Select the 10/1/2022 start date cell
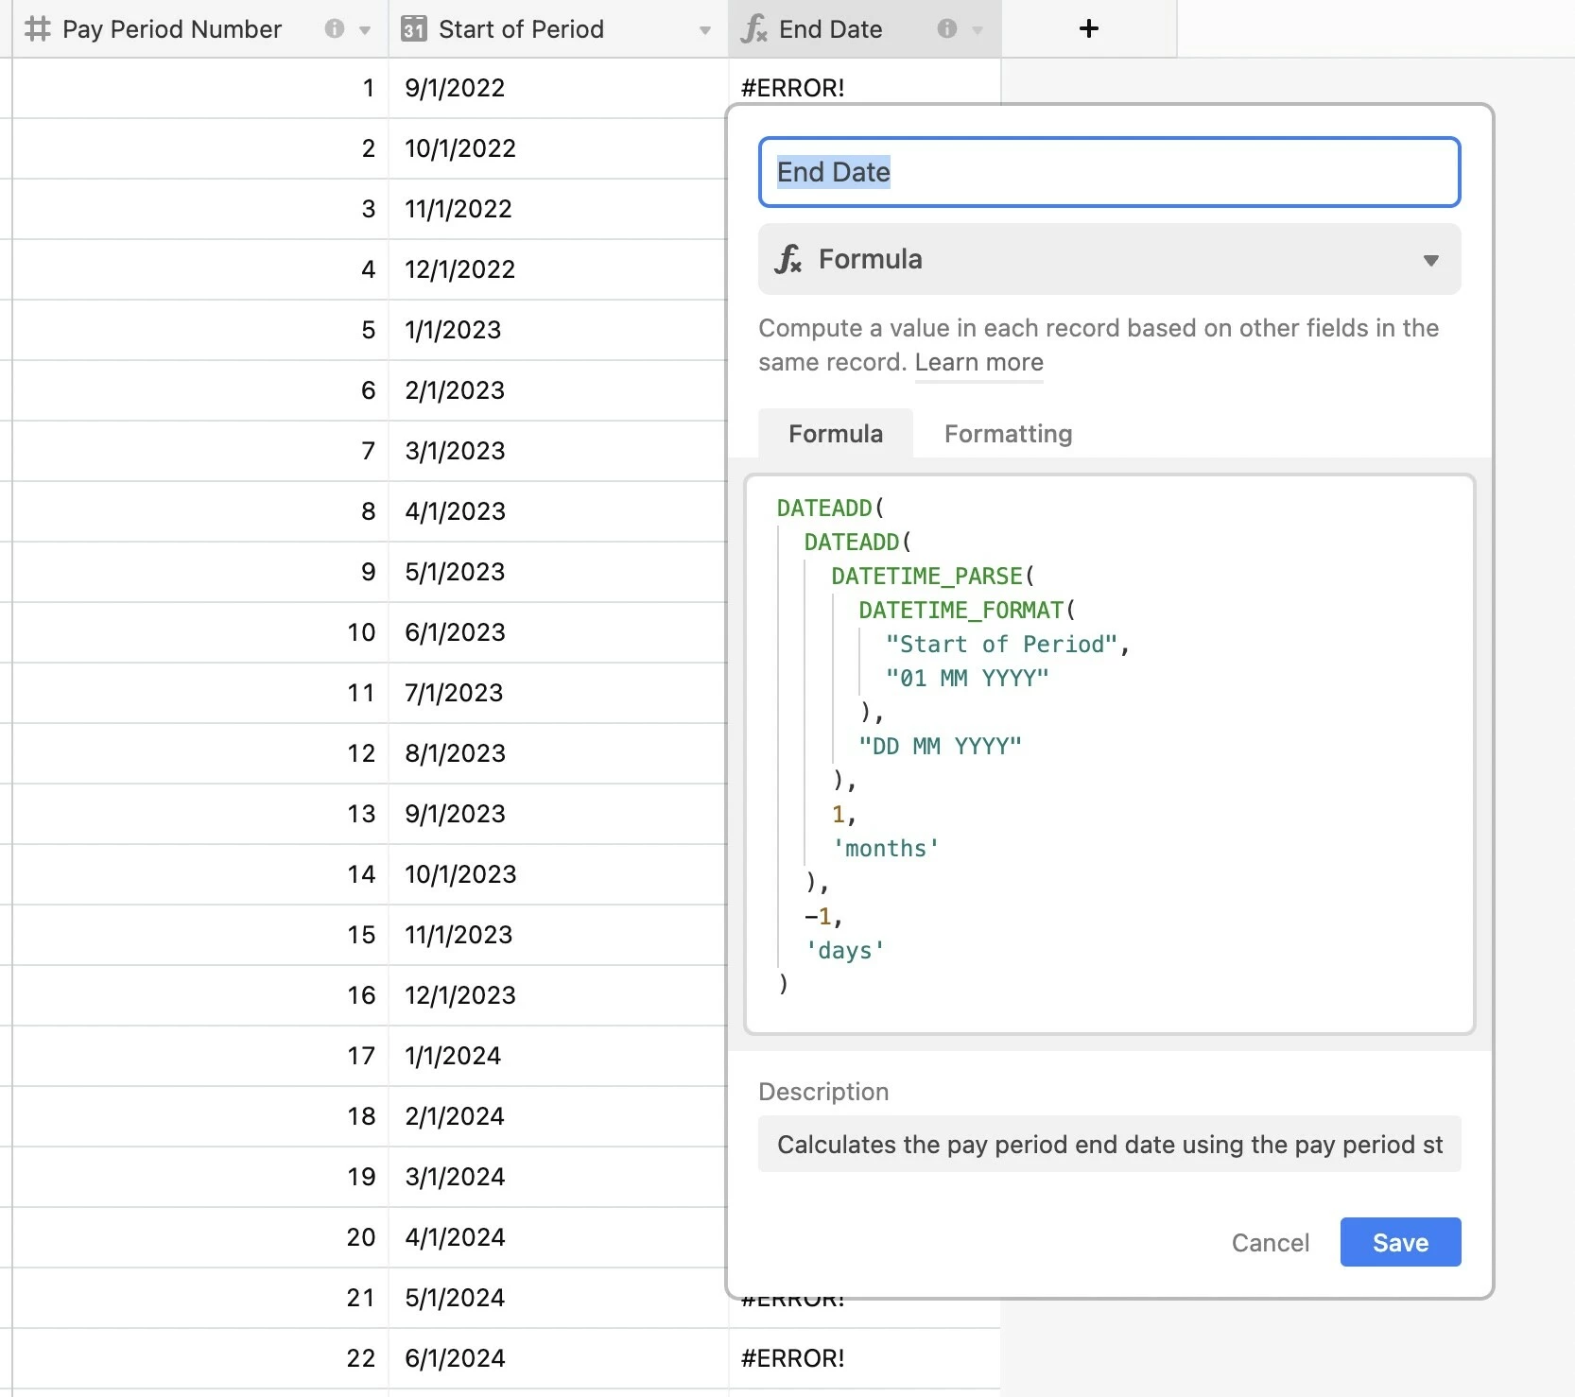Image resolution: width=1575 pixels, height=1397 pixels. click(x=559, y=148)
